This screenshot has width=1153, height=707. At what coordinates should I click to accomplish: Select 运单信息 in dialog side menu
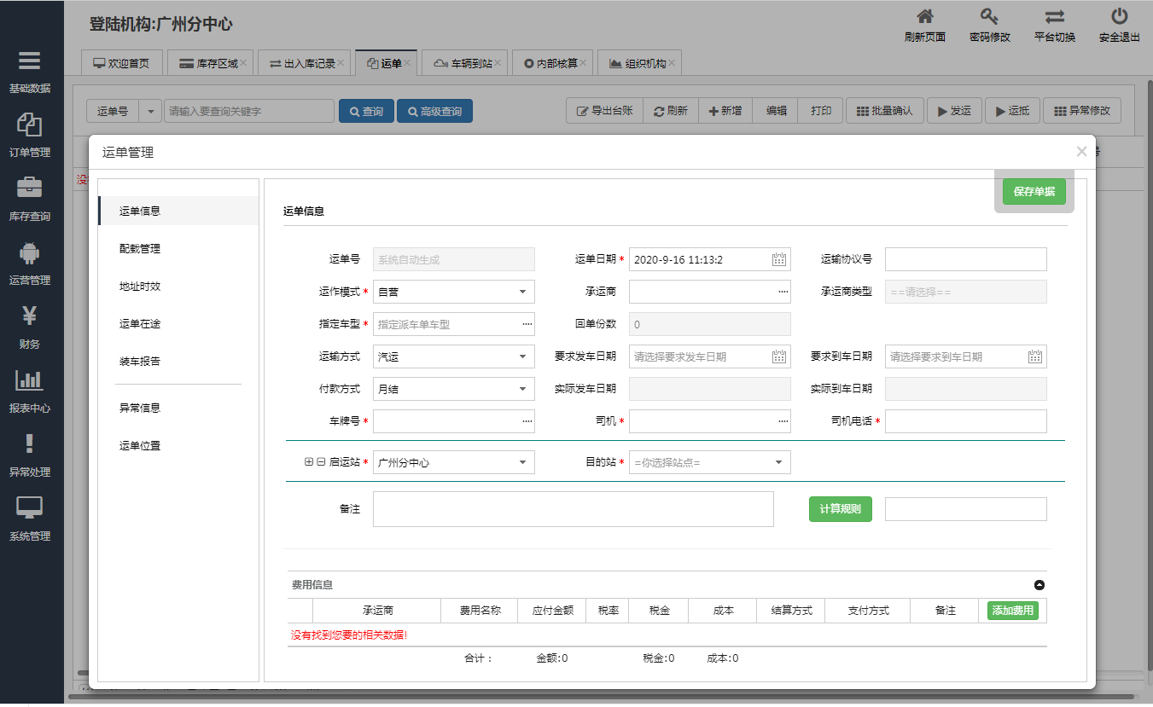(178, 211)
